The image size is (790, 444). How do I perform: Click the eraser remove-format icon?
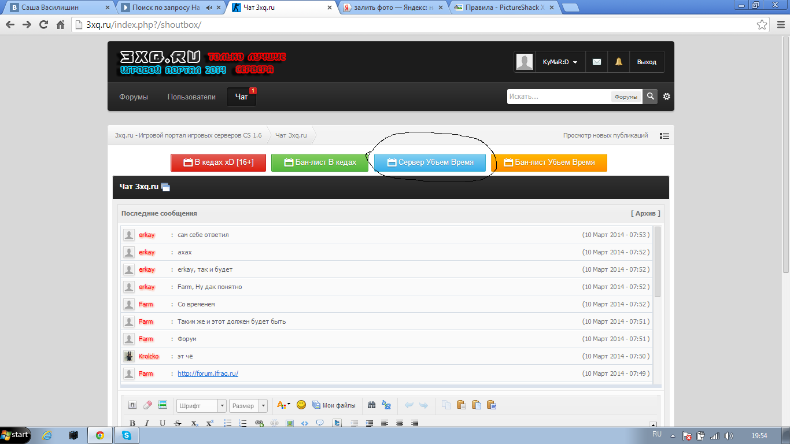point(147,405)
